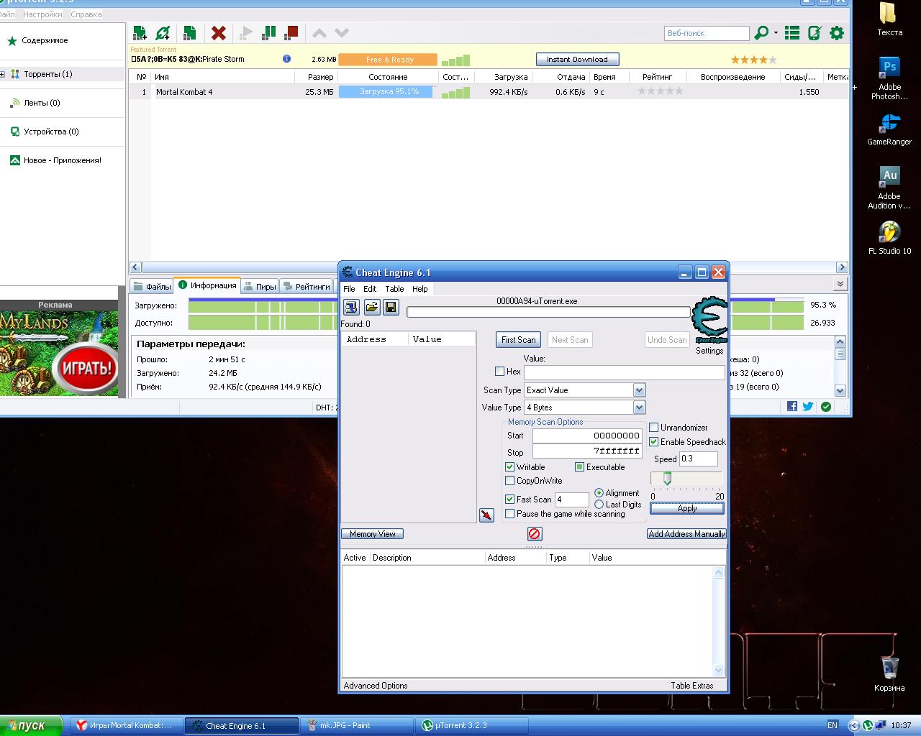Enable the Unrandomizer checkbox

(653, 428)
